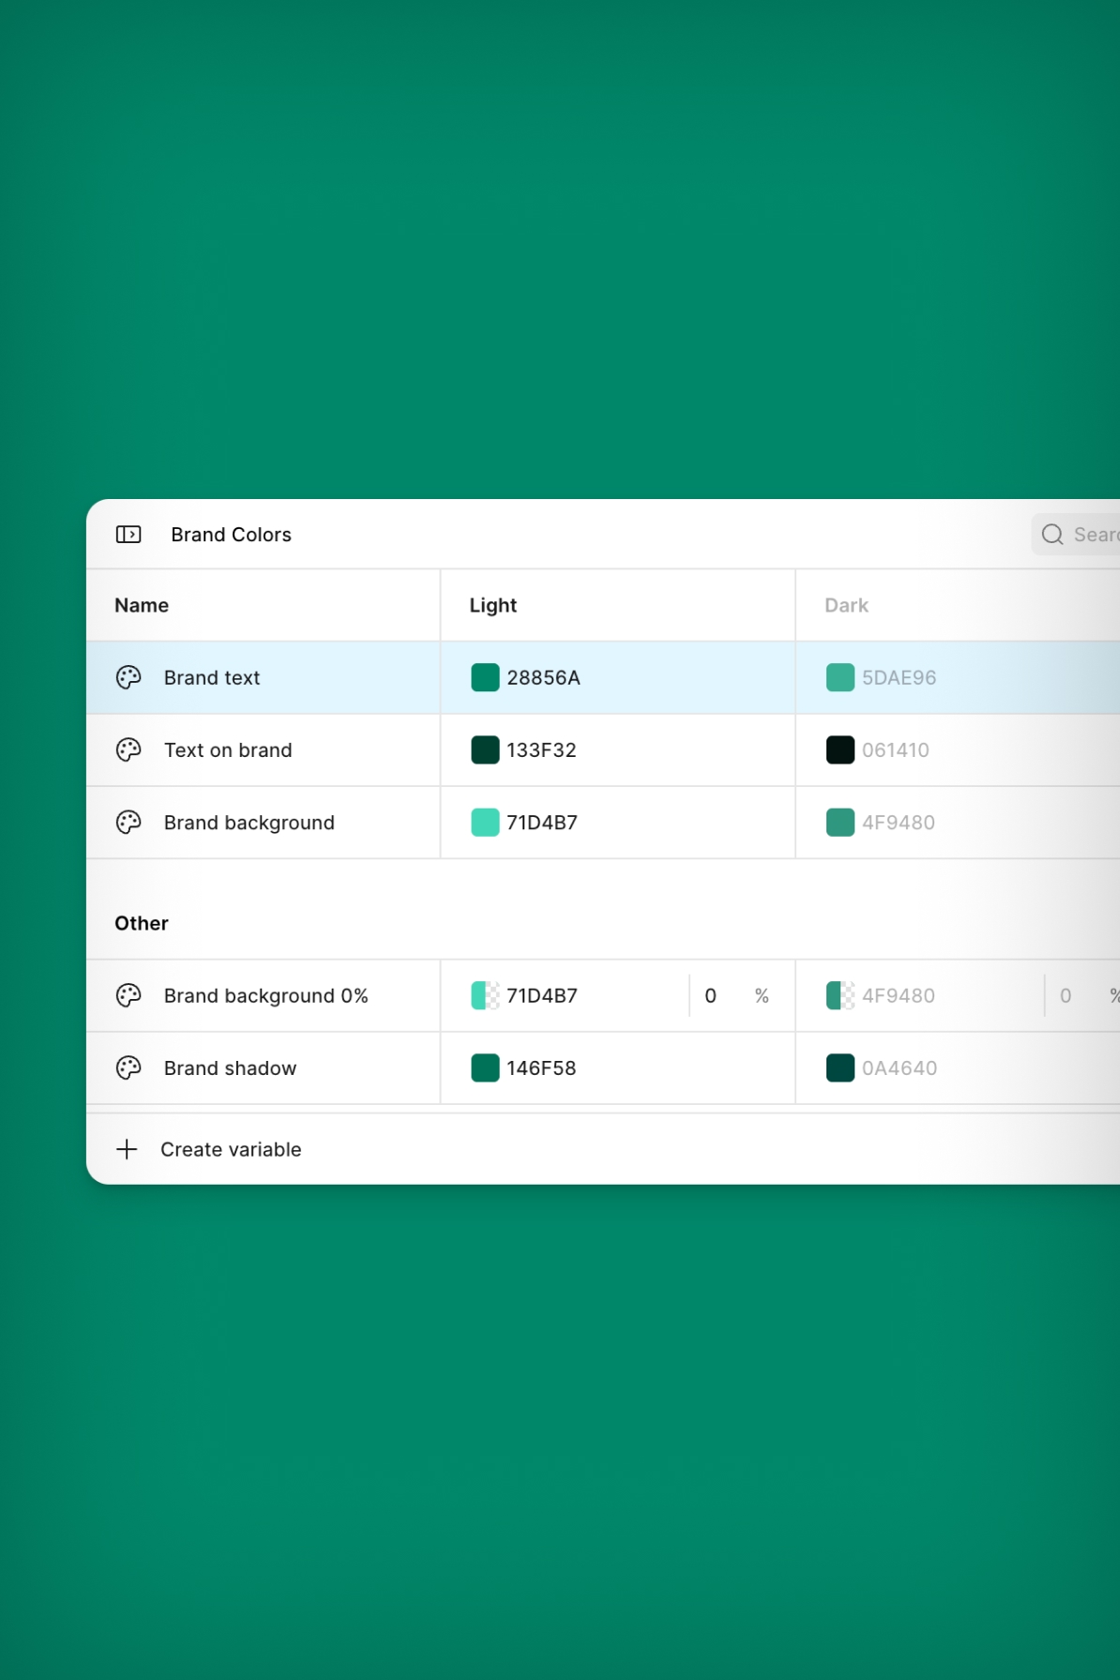Click the Name column header
The image size is (1120, 1680).
[x=142, y=605]
